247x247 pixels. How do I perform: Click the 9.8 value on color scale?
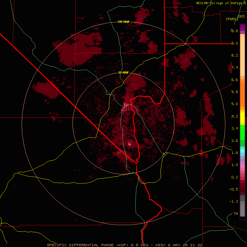(x=235, y=31)
